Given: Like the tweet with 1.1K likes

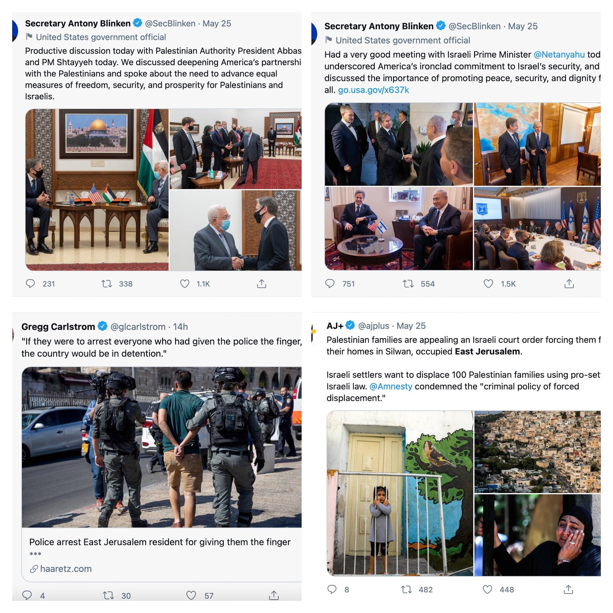Looking at the screenshot, I should pyautogui.click(x=185, y=283).
